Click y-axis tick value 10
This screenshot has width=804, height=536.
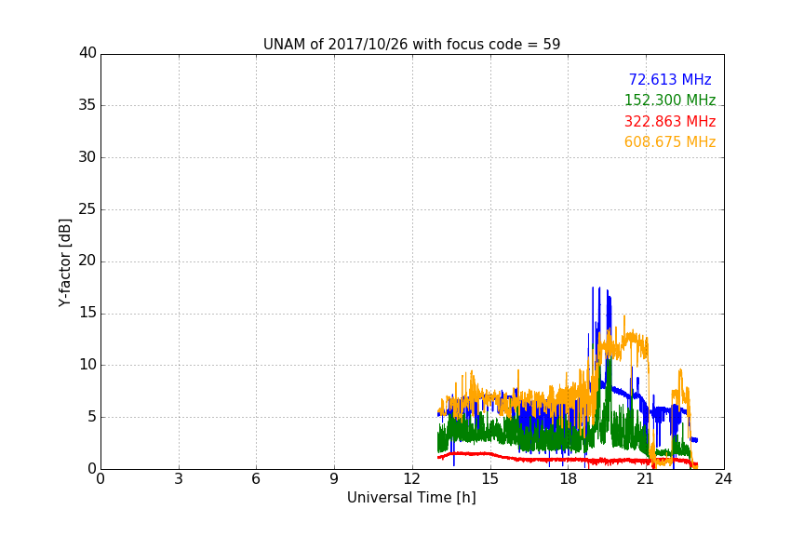87,365
